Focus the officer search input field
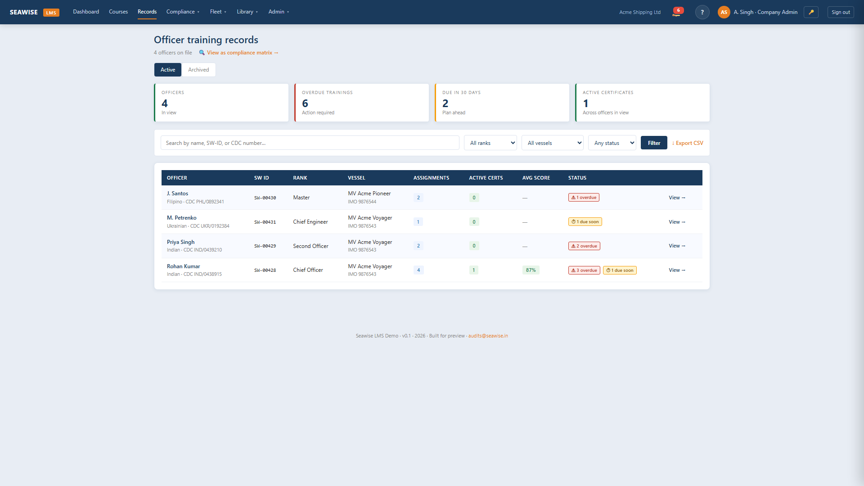This screenshot has width=864, height=486. [310, 143]
